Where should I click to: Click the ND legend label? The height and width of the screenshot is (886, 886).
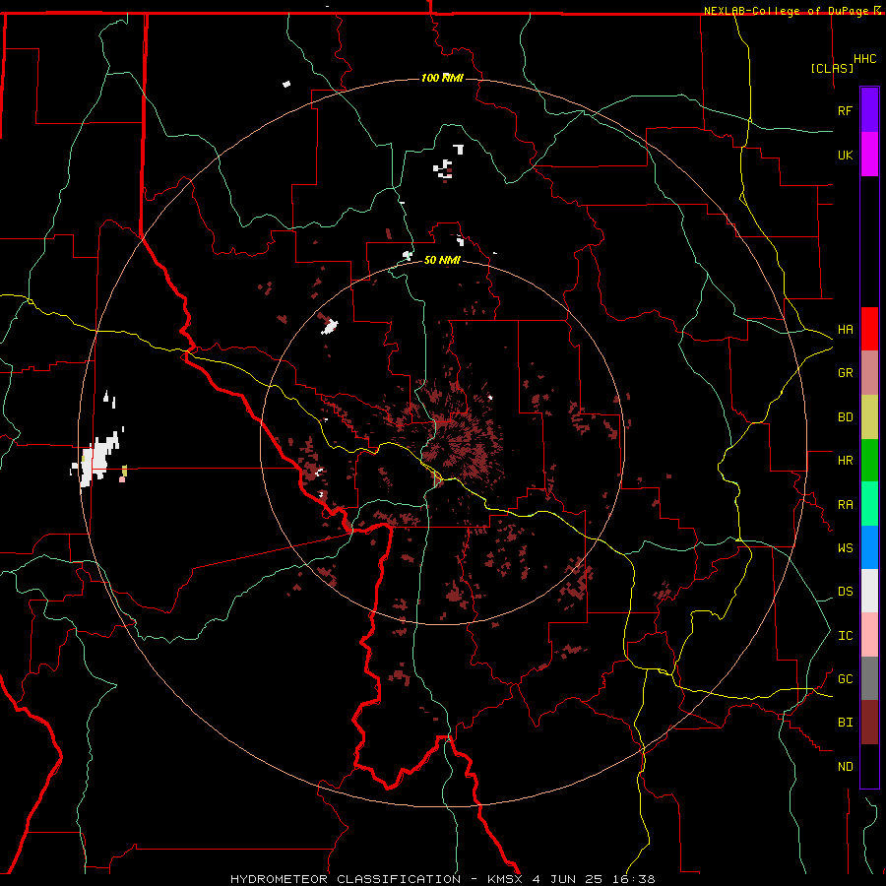(845, 766)
